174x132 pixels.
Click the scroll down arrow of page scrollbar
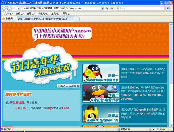[x=171, y=125]
